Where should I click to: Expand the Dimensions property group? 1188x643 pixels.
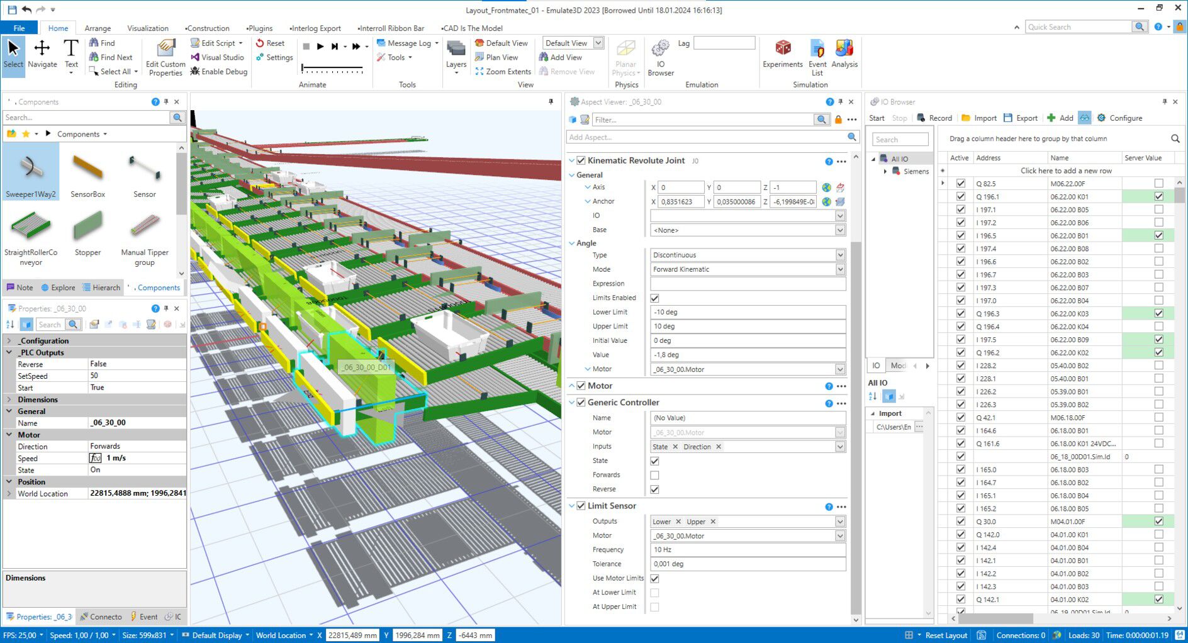[9, 400]
